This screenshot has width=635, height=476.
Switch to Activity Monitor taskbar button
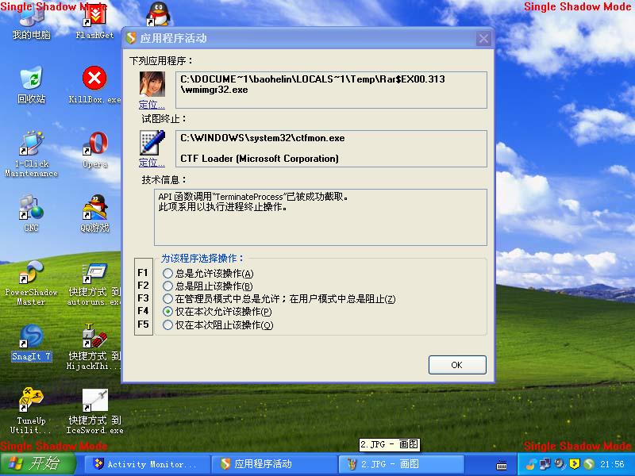coord(148,464)
